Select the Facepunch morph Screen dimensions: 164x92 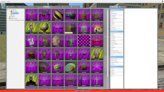point(97,41)
